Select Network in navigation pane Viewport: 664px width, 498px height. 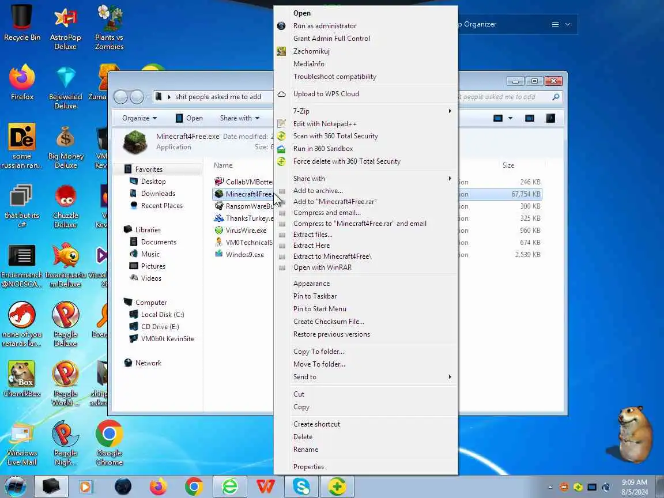pos(148,363)
